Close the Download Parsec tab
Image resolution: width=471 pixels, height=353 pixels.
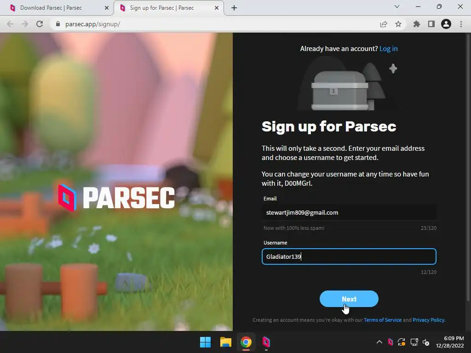(x=107, y=8)
